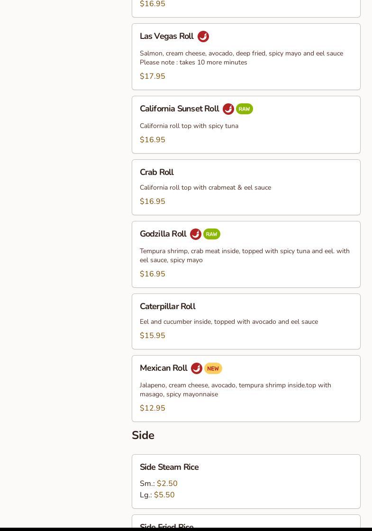Open the Mexican Roll item
This screenshot has width=372, height=531.
point(163,368)
